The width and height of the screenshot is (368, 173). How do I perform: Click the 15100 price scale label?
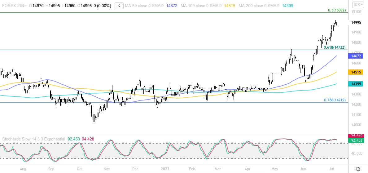point(356,11)
